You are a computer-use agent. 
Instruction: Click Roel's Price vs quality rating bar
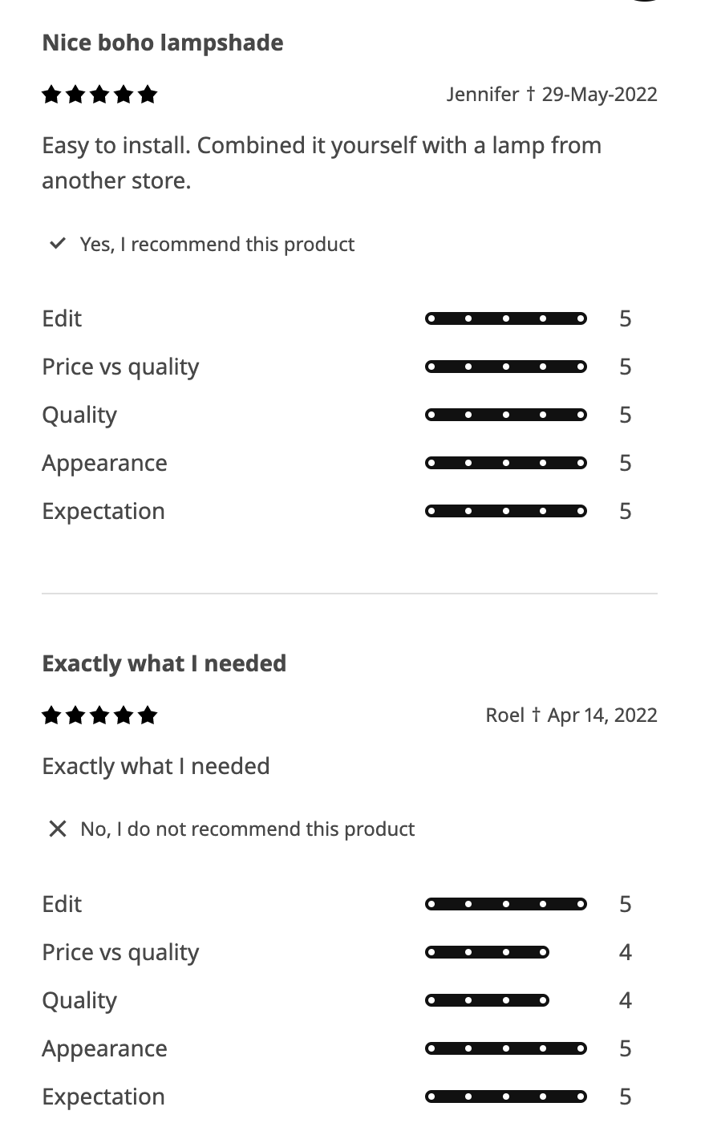pyautogui.click(x=487, y=953)
